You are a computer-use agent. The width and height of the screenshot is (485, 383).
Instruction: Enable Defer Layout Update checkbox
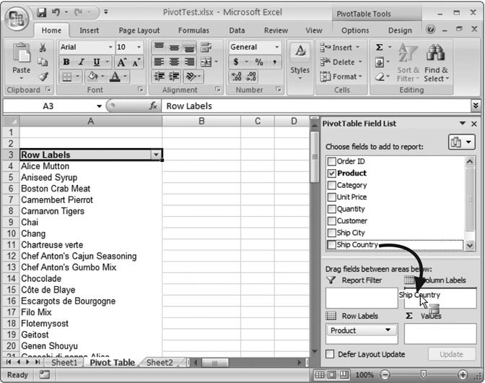point(330,354)
